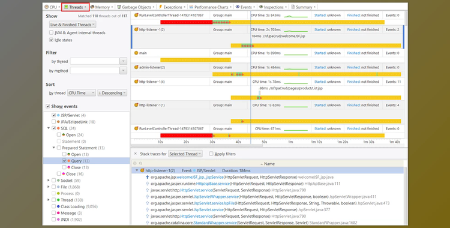Viewport: 450px width, 228px height.
Task: Select the main thread icon
Action: 136,53
